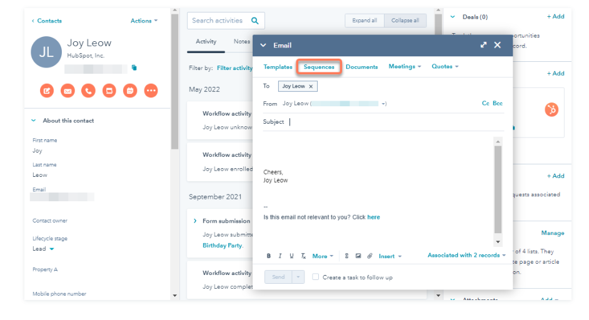This screenshot has height=320, width=589.
Task: Click the Cc link
Action: [485, 103]
